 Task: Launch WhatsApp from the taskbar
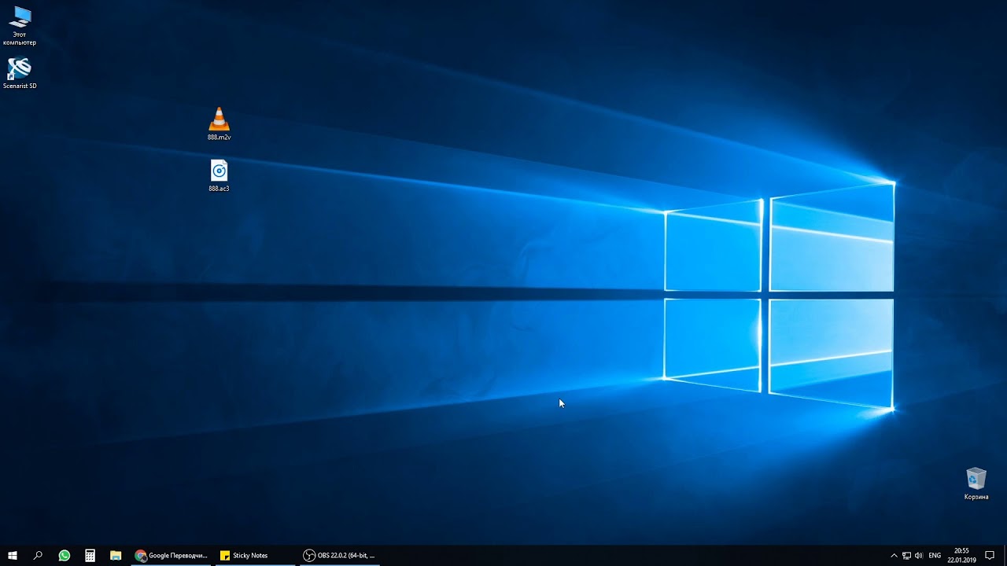click(65, 555)
